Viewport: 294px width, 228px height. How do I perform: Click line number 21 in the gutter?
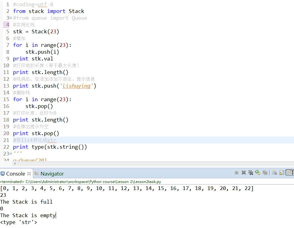tap(6, 140)
